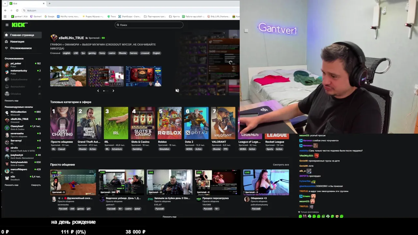Open Dota 2 category card
This screenshot has width=418, height=235.
tap(196, 123)
